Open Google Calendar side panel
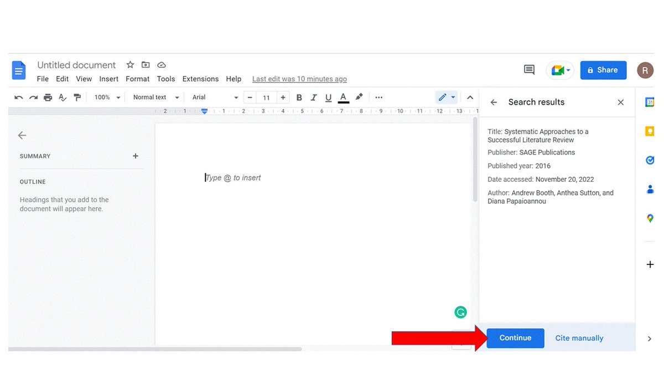 650,101
